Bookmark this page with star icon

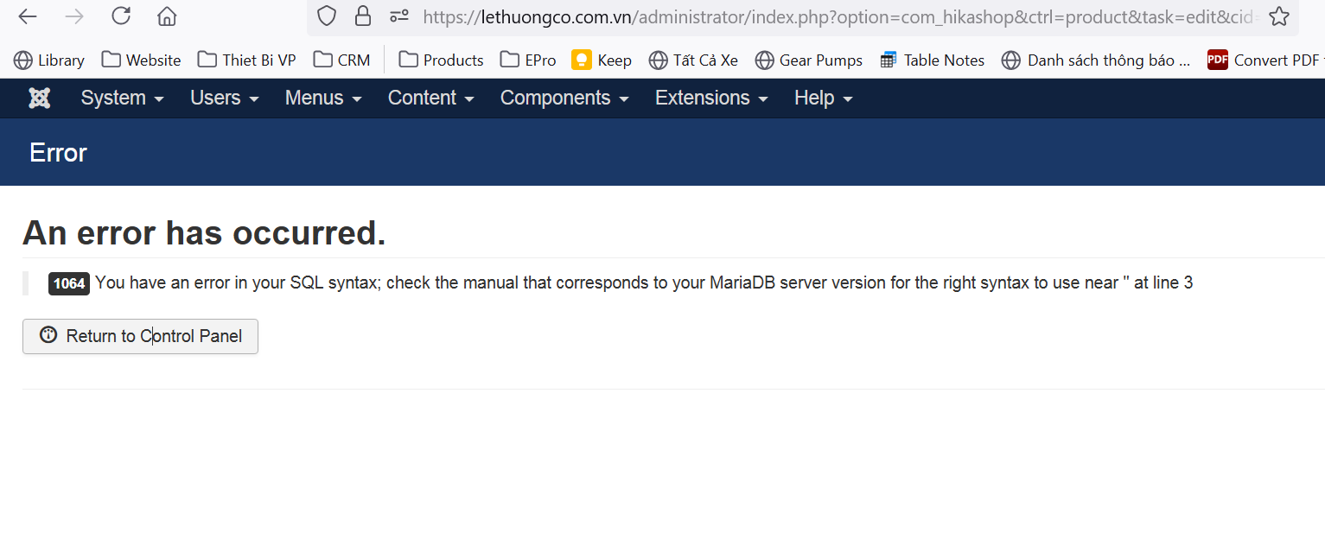point(1279,16)
